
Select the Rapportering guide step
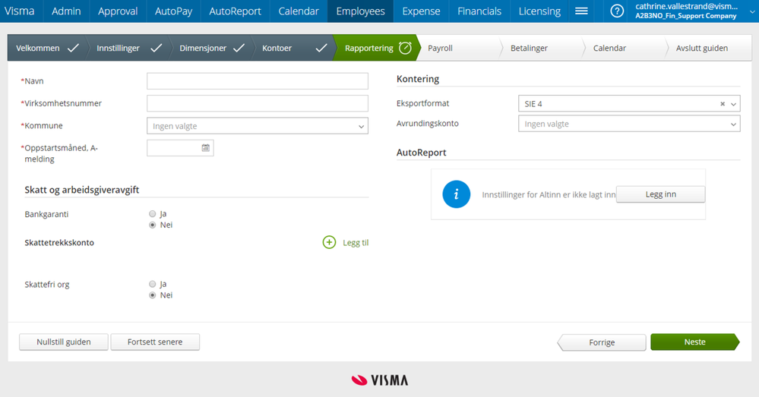tap(378, 48)
